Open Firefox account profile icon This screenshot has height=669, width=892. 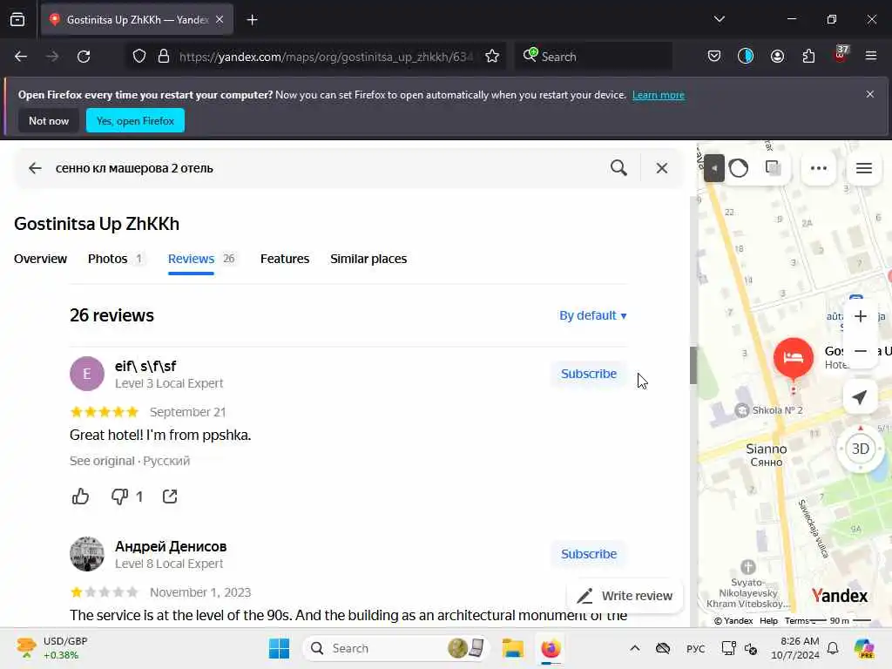[777, 57]
